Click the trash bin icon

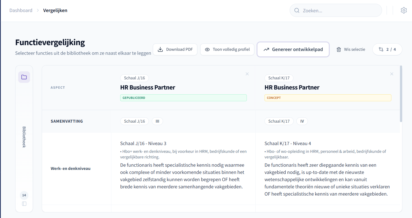[x=339, y=49]
